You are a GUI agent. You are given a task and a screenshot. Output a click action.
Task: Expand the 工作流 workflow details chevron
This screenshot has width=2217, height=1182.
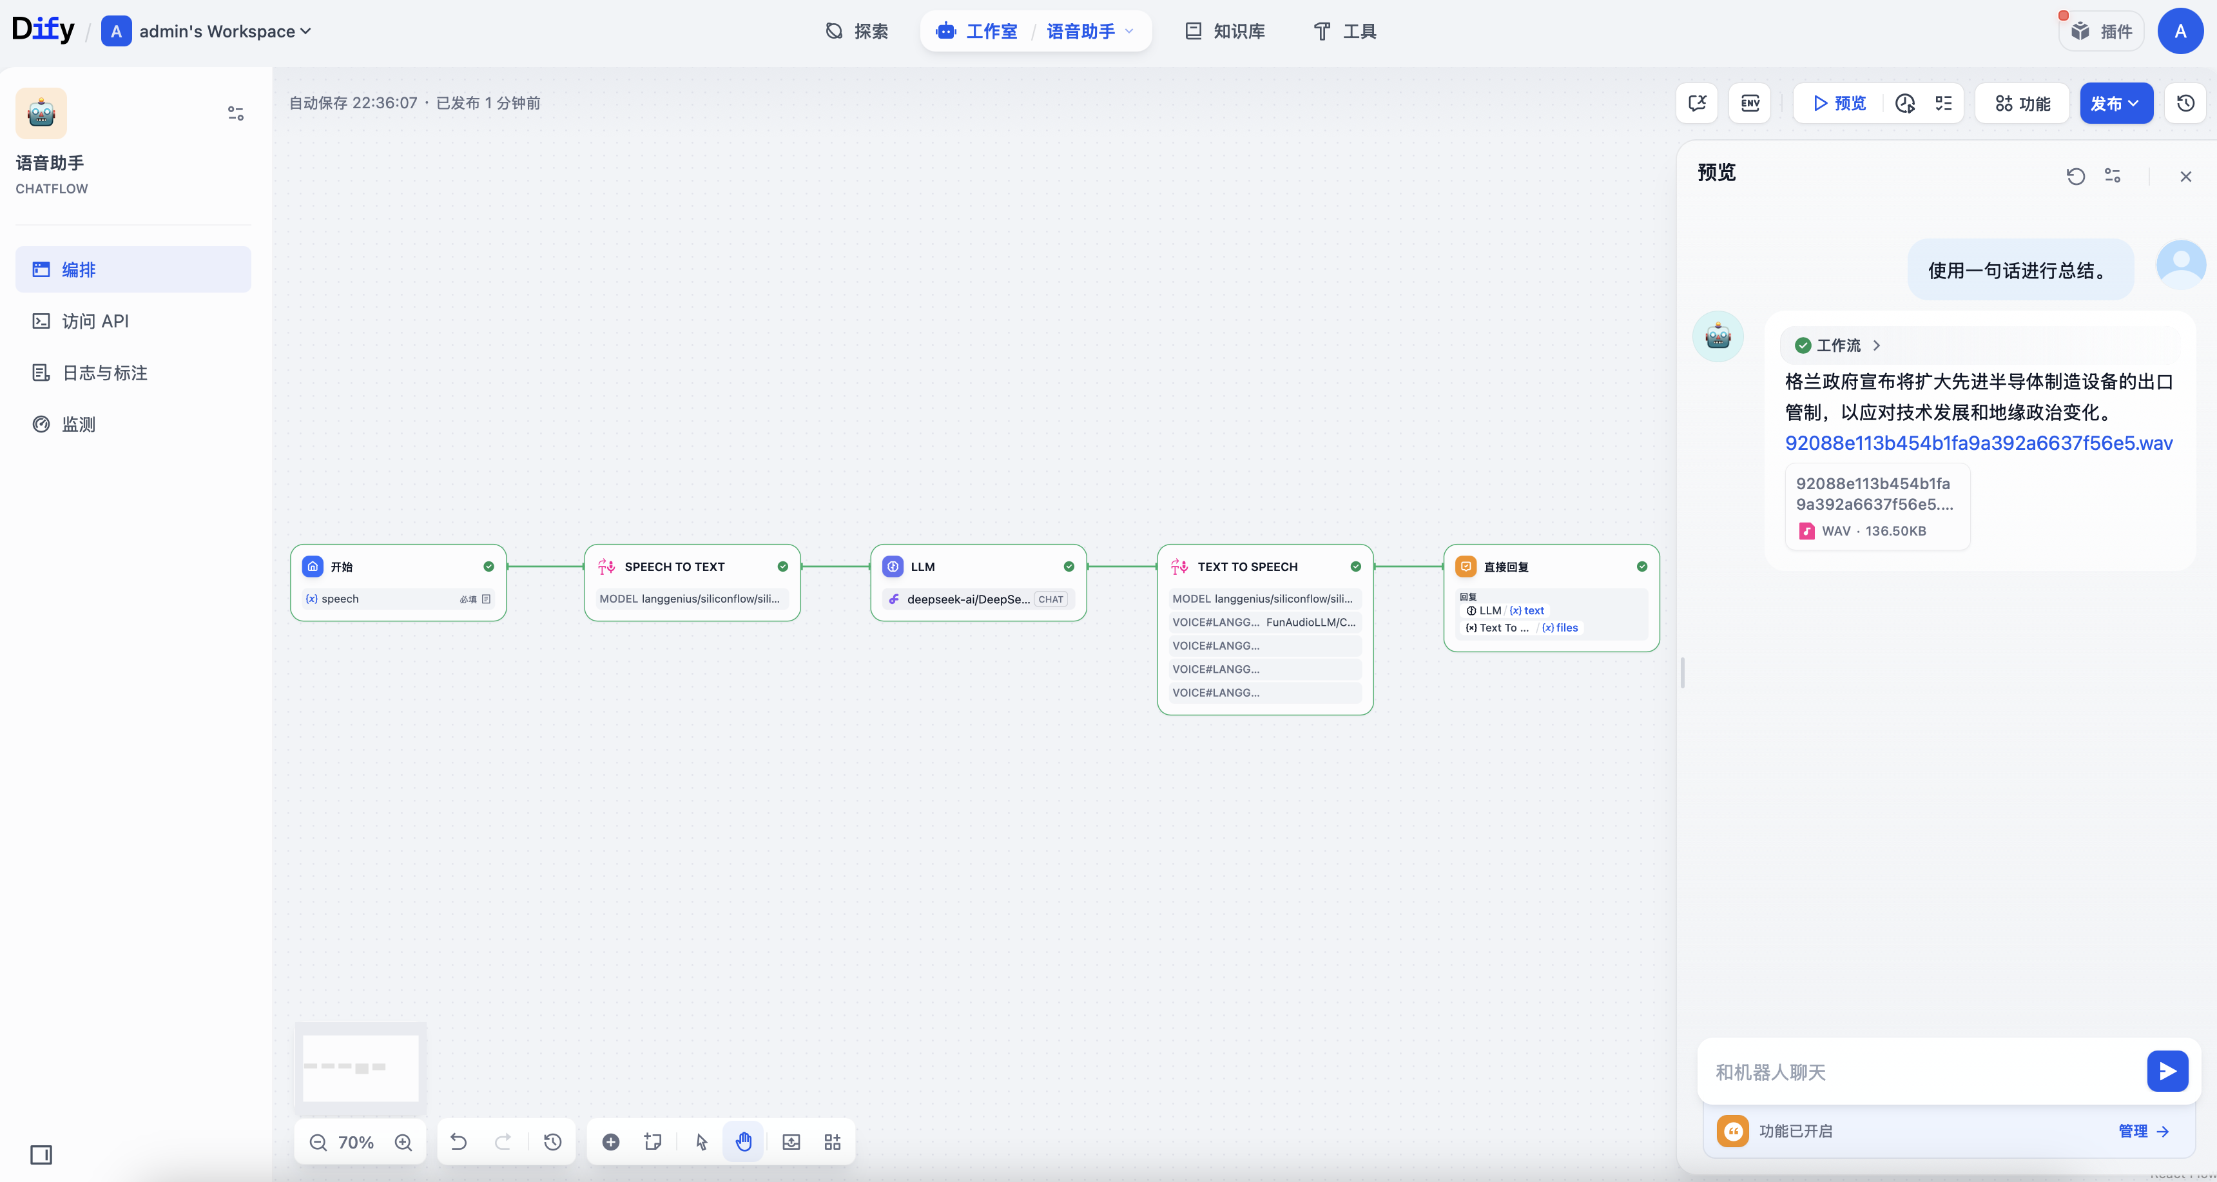[1876, 345]
